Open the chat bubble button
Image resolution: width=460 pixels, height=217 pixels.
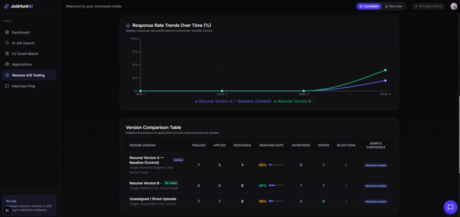(x=450, y=207)
